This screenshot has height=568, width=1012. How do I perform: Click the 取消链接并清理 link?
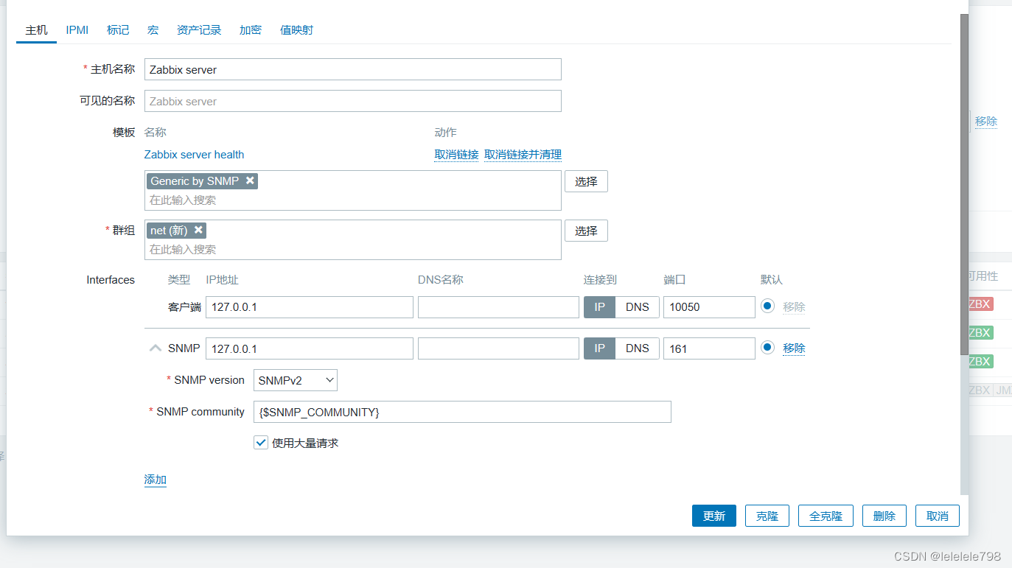[x=523, y=154]
